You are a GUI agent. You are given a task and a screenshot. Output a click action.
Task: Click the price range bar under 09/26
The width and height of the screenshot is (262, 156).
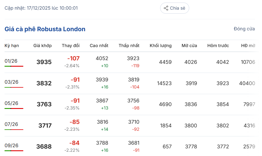14,151
